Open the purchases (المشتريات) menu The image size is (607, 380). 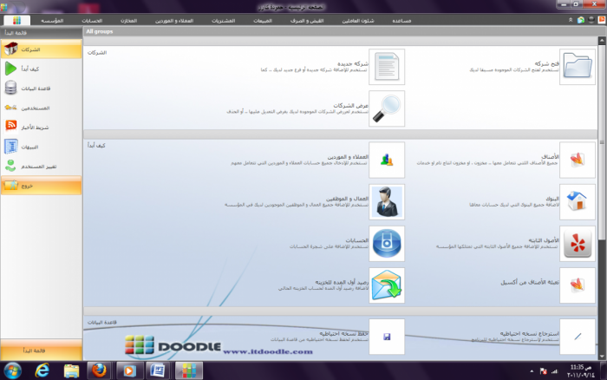click(x=224, y=19)
